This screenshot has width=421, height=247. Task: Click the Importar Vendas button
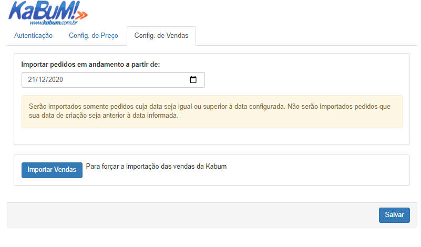pyautogui.click(x=52, y=170)
